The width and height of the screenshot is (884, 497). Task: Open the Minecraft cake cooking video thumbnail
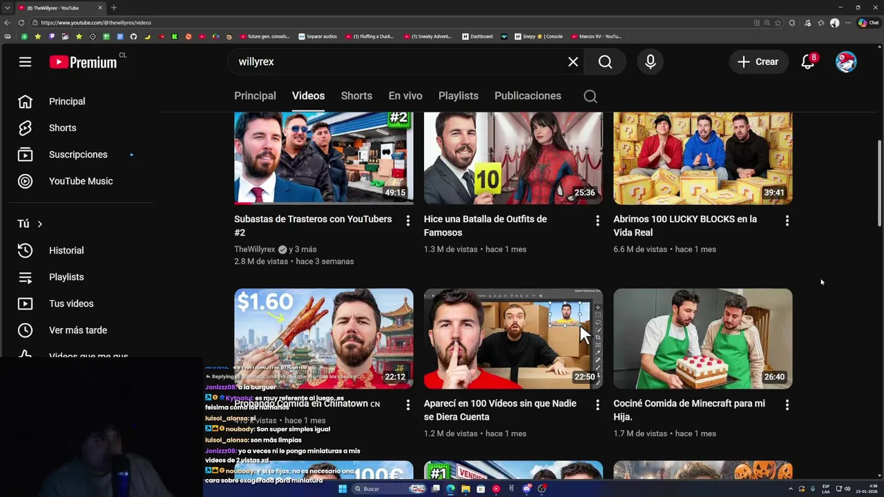(x=703, y=339)
